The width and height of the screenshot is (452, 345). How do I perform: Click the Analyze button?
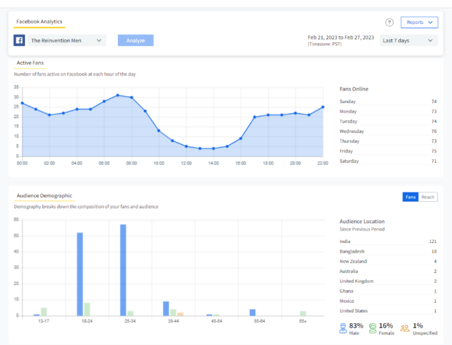(x=135, y=40)
